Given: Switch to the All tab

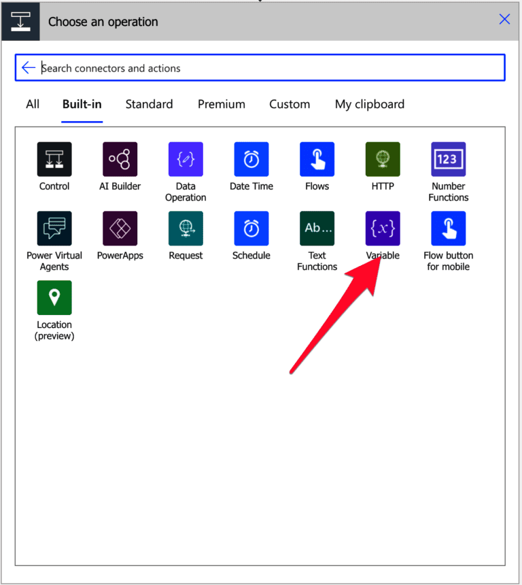Looking at the screenshot, I should 33,104.
